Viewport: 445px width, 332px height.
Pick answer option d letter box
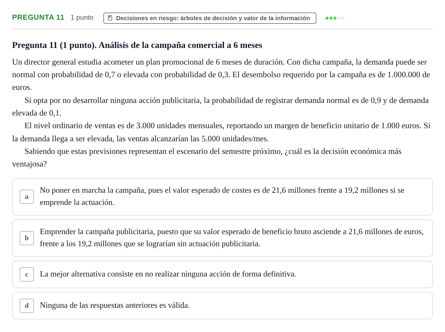(x=27, y=306)
